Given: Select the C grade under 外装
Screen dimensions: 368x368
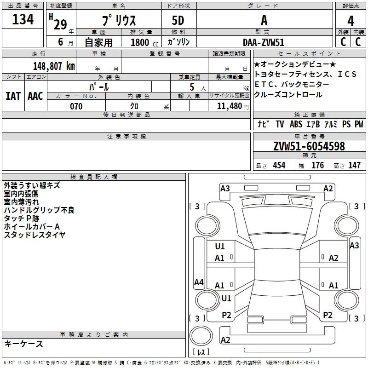Looking at the screenshot, I should pos(343,42).
